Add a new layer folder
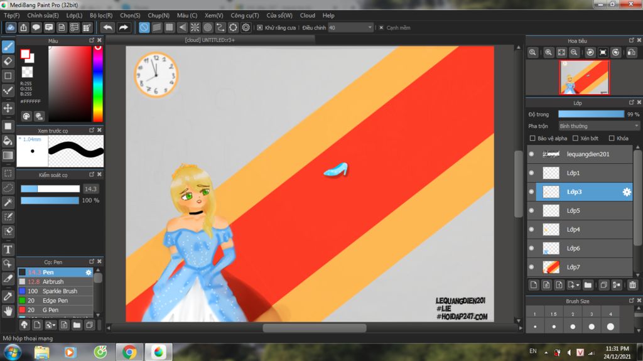Image resolution: width=643 pixels, height=361 pixels. (588, 284)
